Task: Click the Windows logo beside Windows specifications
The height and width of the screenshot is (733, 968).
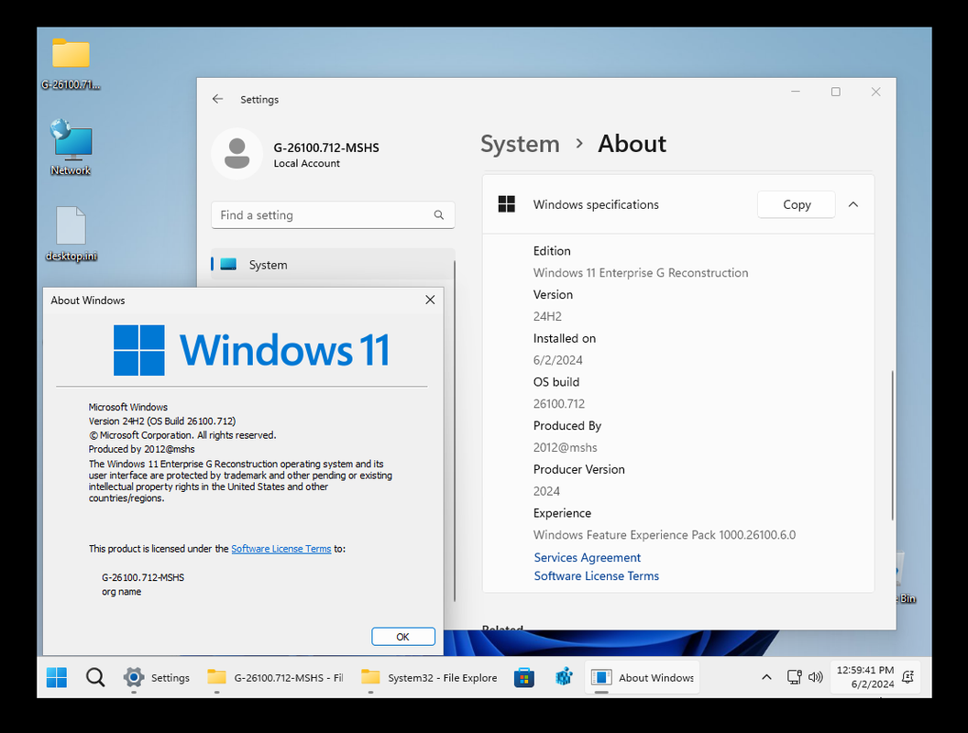Action: click(x=506, y=204)
